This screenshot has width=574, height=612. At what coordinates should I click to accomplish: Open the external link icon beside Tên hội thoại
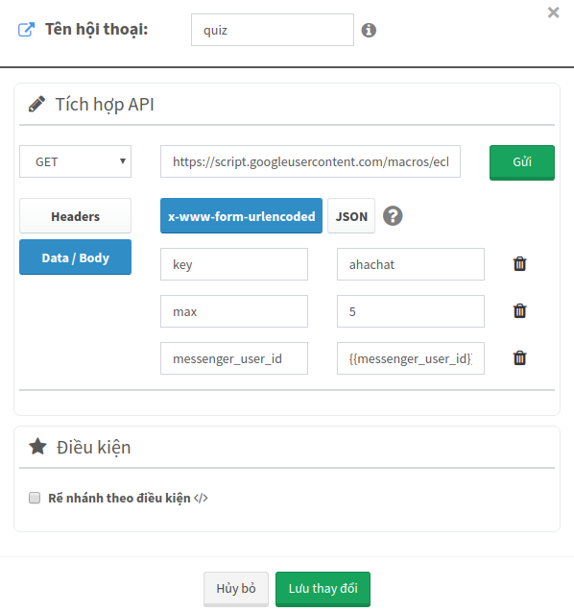[27, 30]
